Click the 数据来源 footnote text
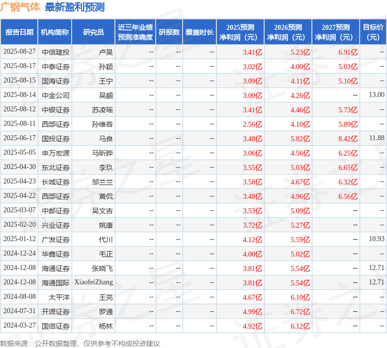The width and height of the screenshot is (387, 348). tap(80, 344)
